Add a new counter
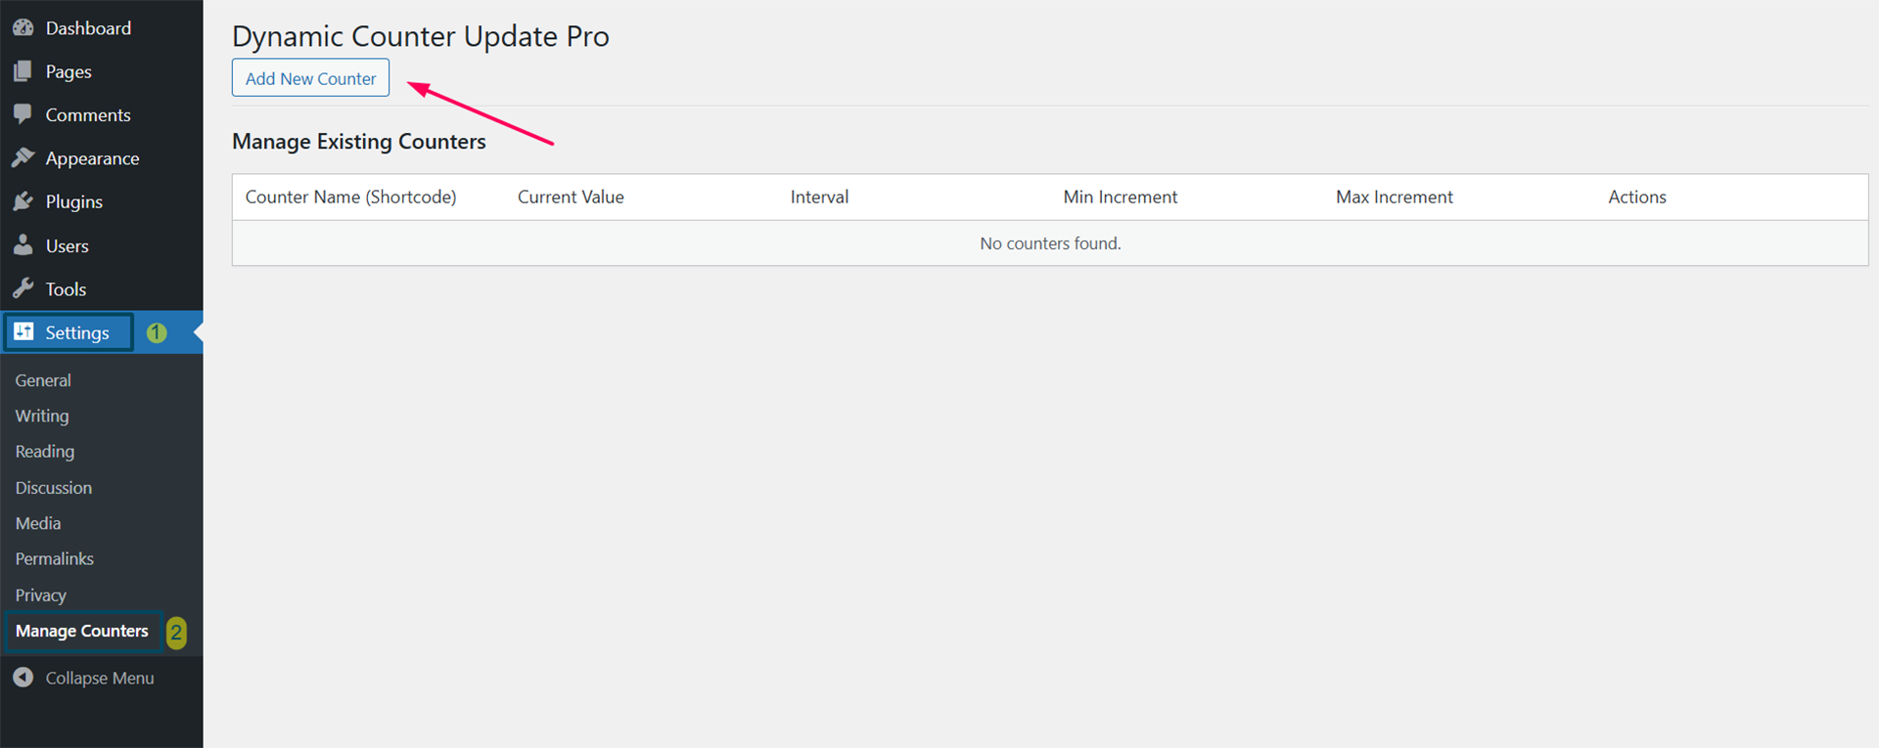The width and height of the screenshot is (1879, 748). 310,78
